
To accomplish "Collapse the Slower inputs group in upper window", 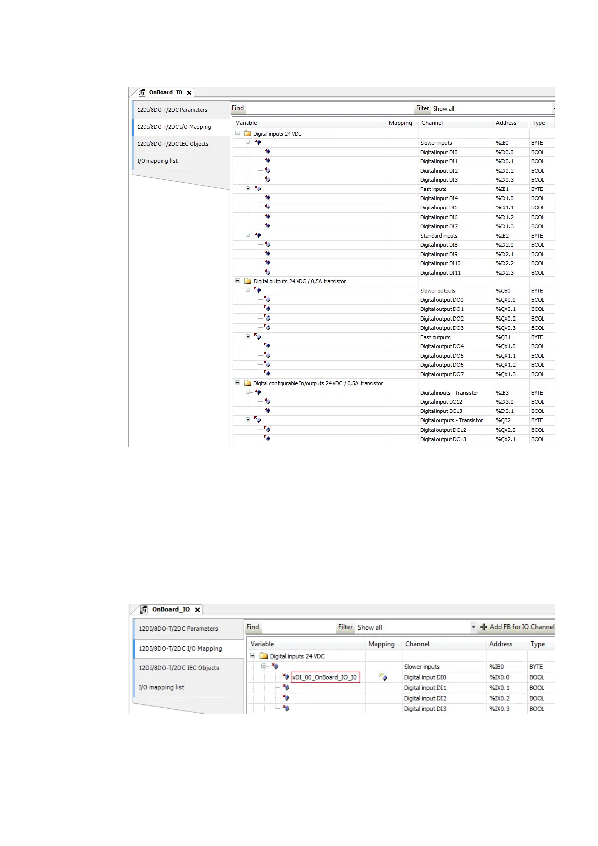I will click(x=248, y=143).
